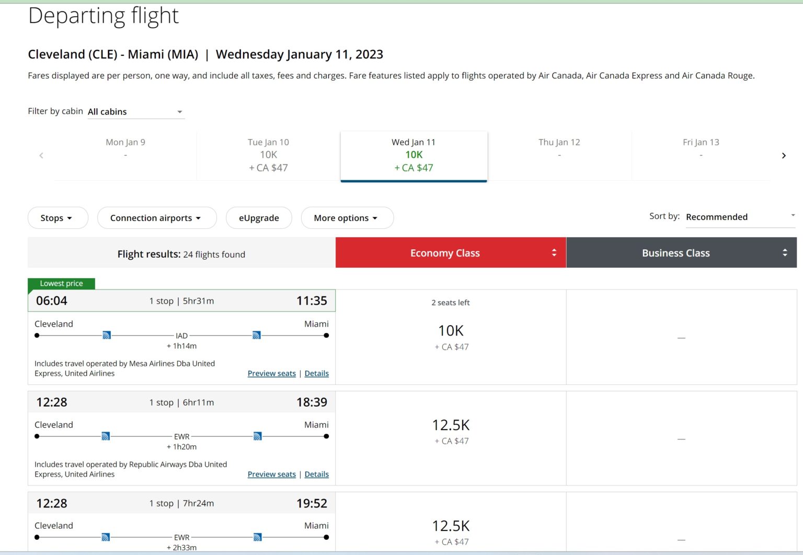803x555 pixels.
Task: Click the sort arrows on Economy Class header
Action: point(554,252)
